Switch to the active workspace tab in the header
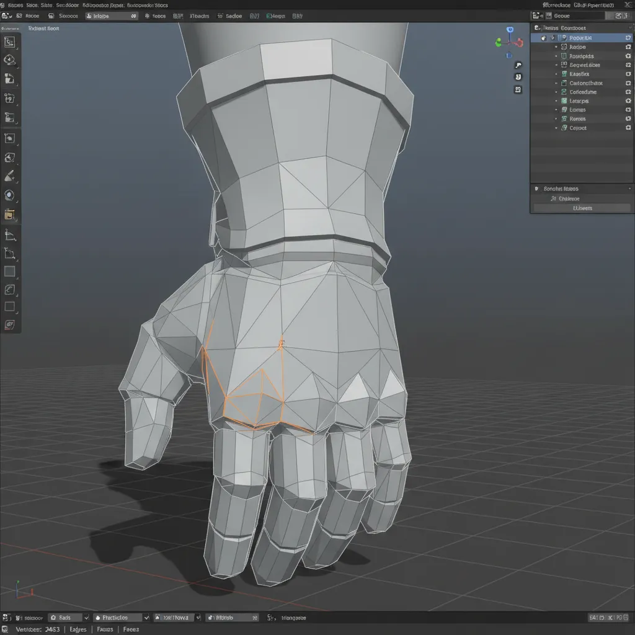635x635 pixels. [110, 16]
